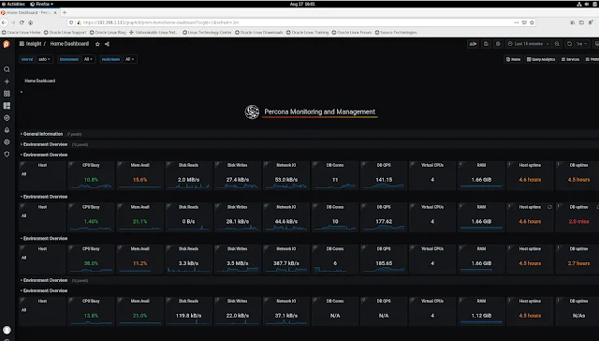Click the user avatar at sidebar bottom
Image resolution: width=599 pixels, height=341 pixels.
coord(7,330)
